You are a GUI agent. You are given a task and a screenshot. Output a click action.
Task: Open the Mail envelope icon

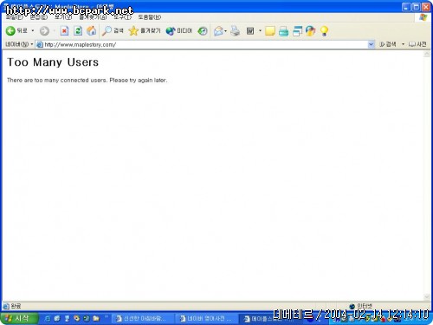coord(218,31)
